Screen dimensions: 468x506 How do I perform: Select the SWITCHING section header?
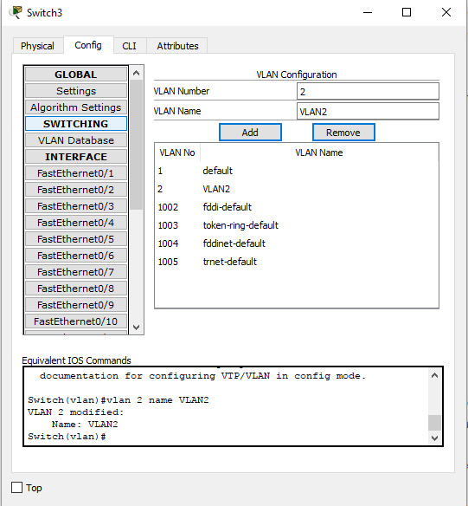point(76,124)
